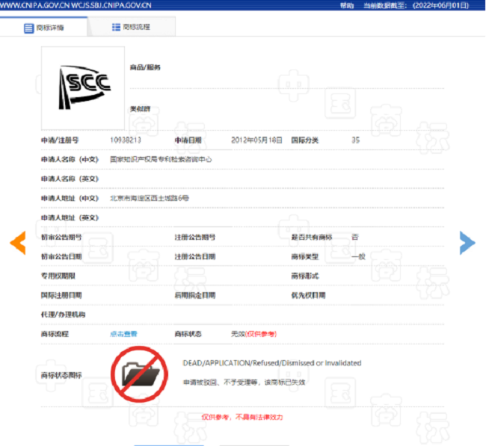Click the SCC trademark logo image

(x=83, y=88)
